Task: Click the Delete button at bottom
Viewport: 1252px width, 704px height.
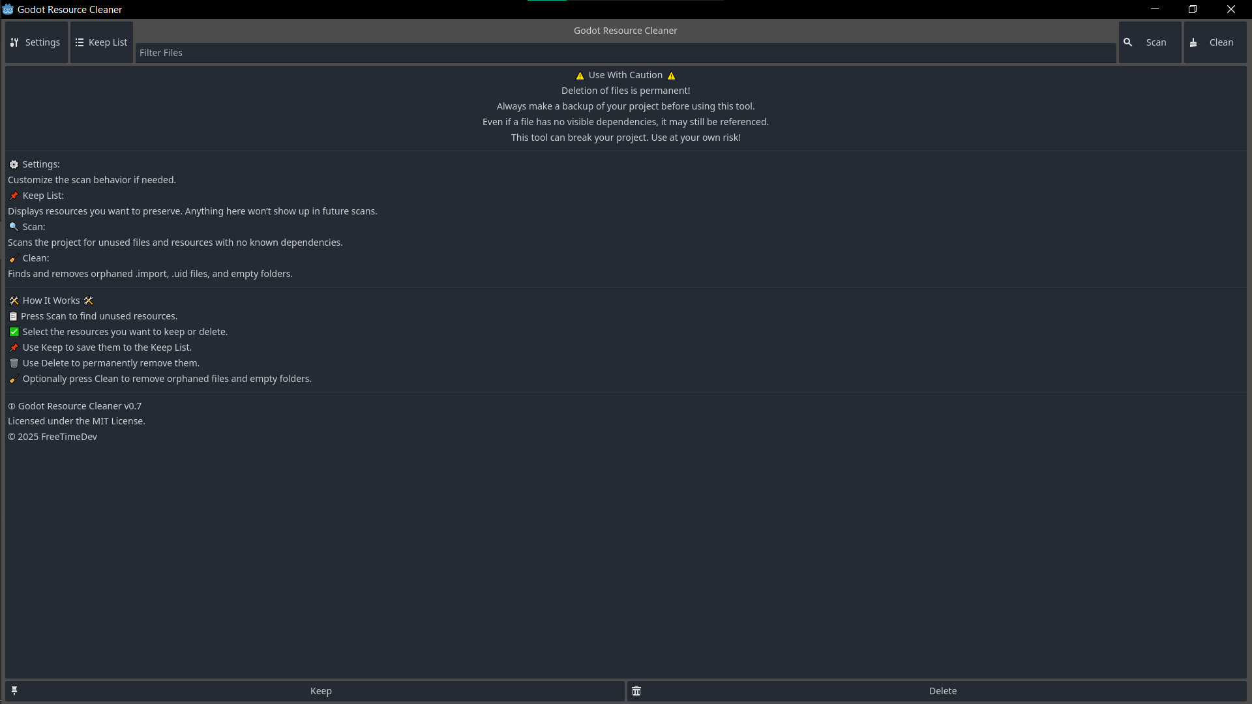Action: tap(937, 691)
